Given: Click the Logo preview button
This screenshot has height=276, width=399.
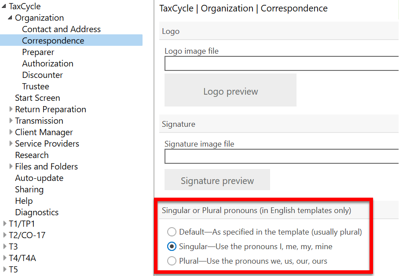Looking at the screenshot, I should [x=231, y=92].
